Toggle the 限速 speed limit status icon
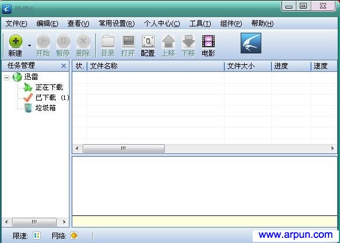This screenshot has width=340, height=243. 37,236
